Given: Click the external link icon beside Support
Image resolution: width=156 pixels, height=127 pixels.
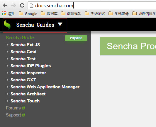Looking at the screenshot, I should pyautogui.click(x=24, y=115).
